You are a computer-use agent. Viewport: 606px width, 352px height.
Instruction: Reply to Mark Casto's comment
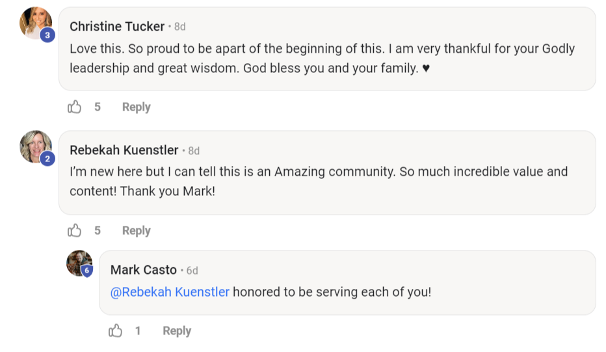coord(177,331)
